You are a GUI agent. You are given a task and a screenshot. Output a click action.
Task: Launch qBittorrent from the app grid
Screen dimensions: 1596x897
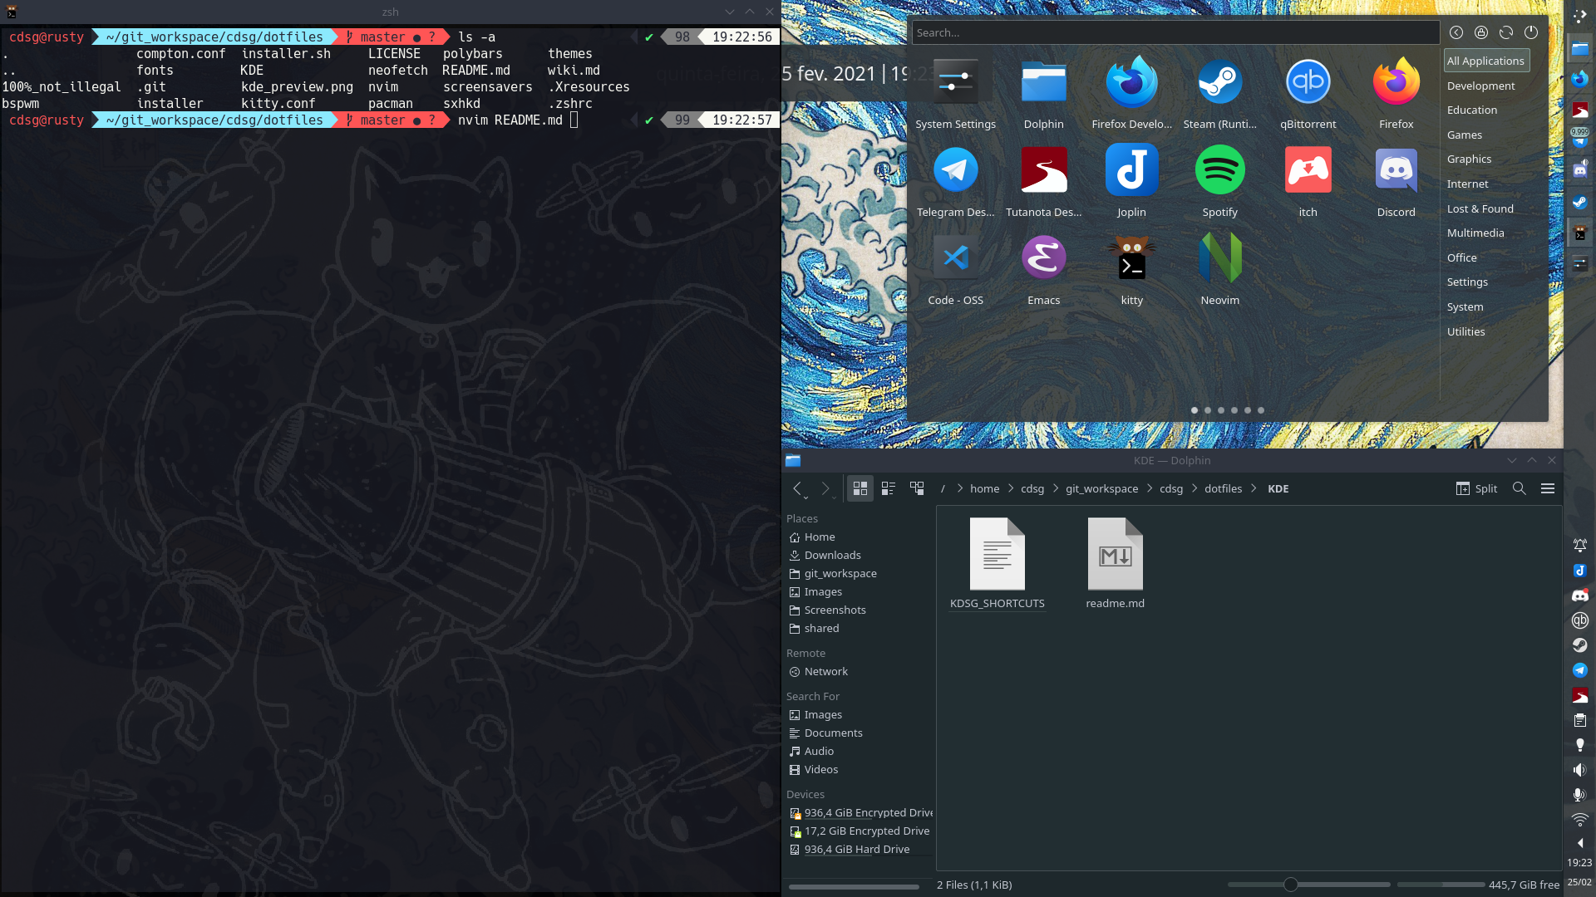click(1308, 83)
